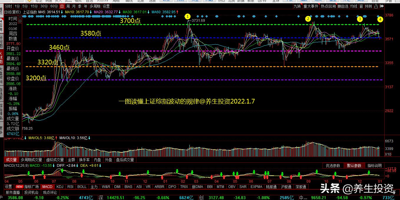Viewport: 400px width, 200px height.
Task: Switch to the EXPMA indicator
Action: pos(256,186)
